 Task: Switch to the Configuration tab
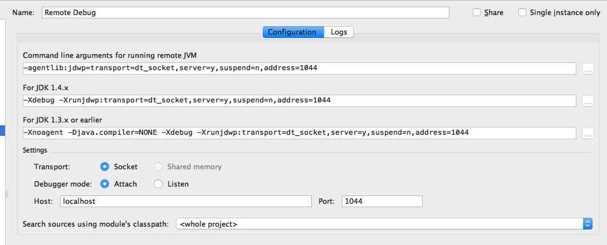293,32
